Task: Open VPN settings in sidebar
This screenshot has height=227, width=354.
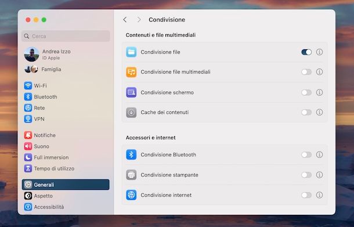Action: [x=66, y=119]
